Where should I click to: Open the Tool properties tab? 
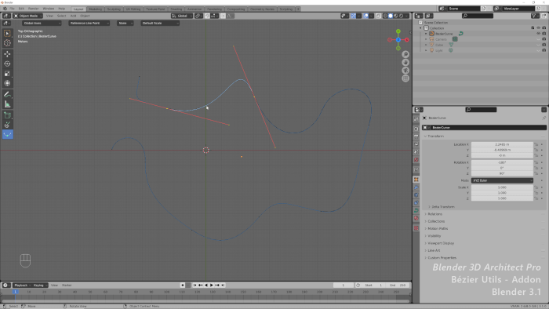click(x=416, y=119)
